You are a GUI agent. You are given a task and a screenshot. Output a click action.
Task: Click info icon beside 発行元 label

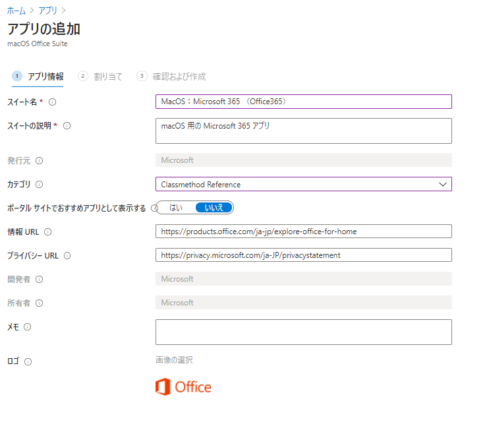[39, 161]
